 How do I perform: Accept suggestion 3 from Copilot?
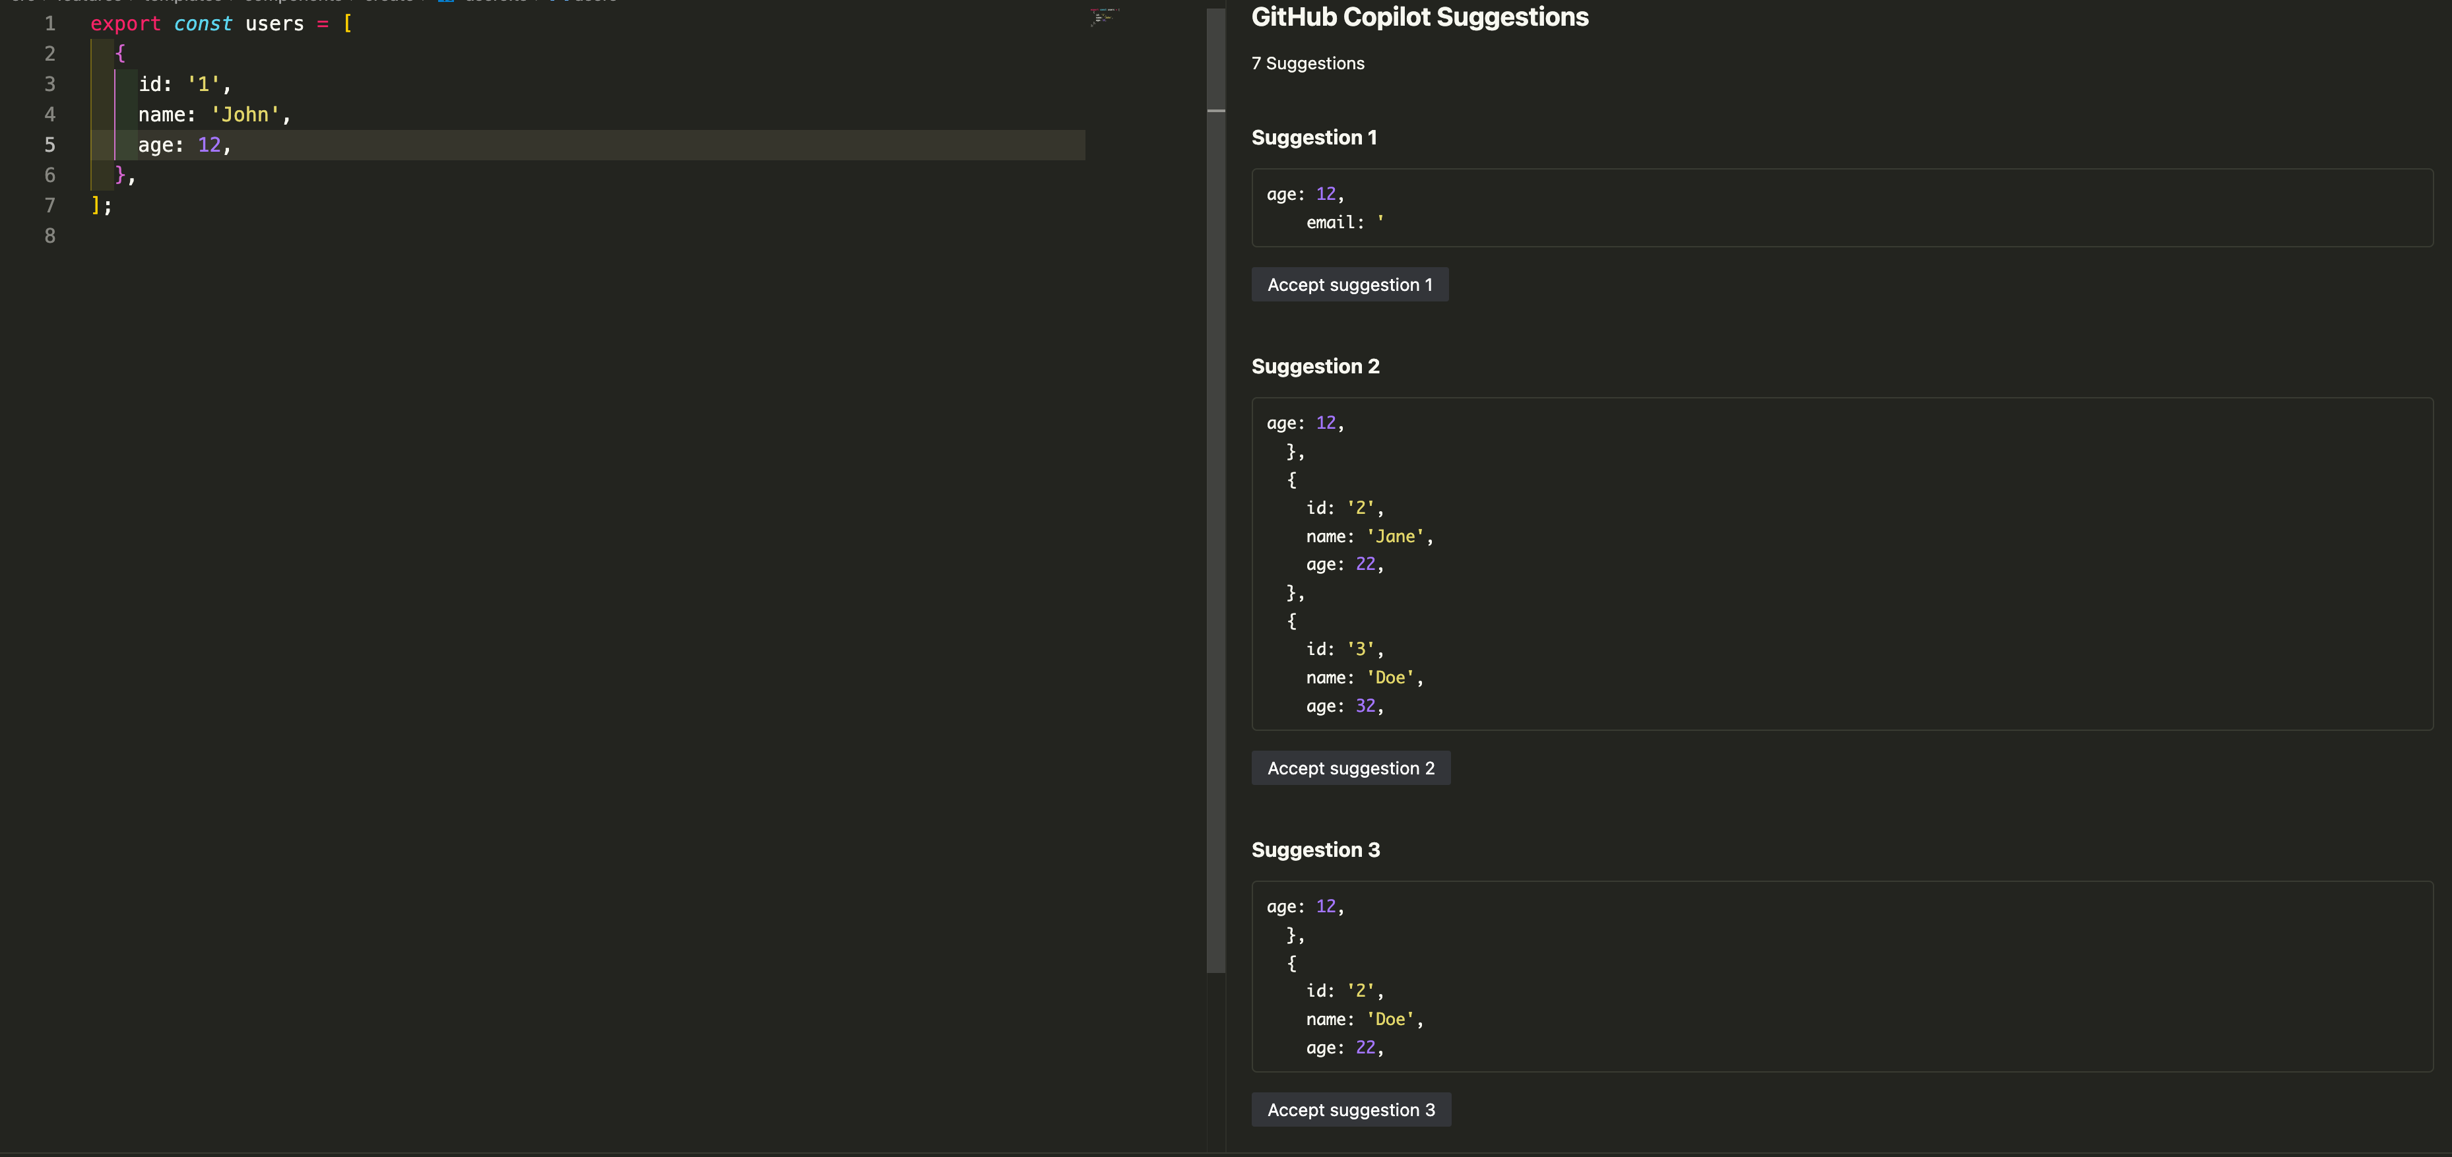coord(1350,1110)
